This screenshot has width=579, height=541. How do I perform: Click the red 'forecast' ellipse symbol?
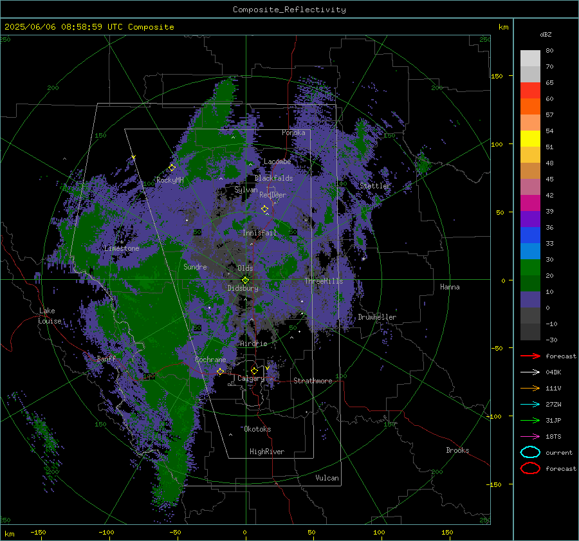[530, 468]
